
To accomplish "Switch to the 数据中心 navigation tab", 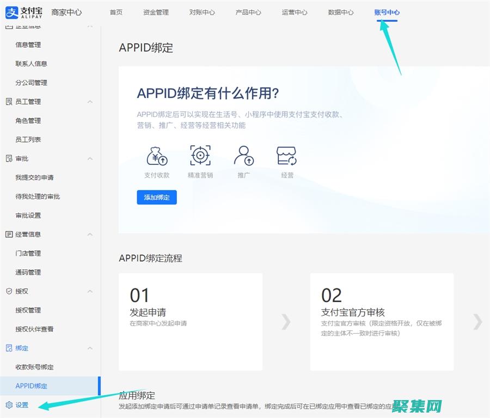I will click(340, 12).
